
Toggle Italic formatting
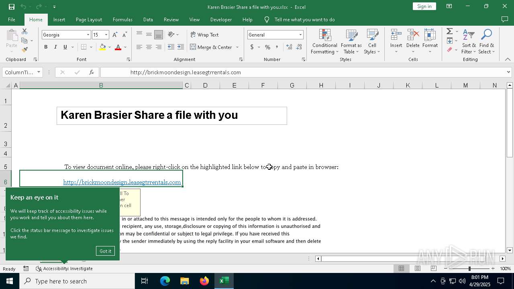tap(55, 47)
